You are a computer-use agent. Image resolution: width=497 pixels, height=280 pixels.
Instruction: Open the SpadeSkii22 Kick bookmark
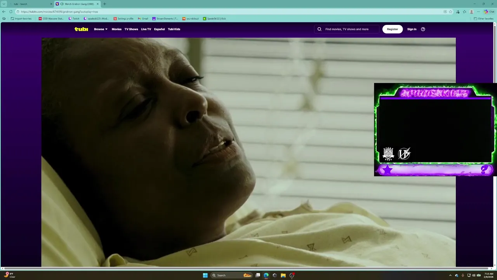pos(214,19)
